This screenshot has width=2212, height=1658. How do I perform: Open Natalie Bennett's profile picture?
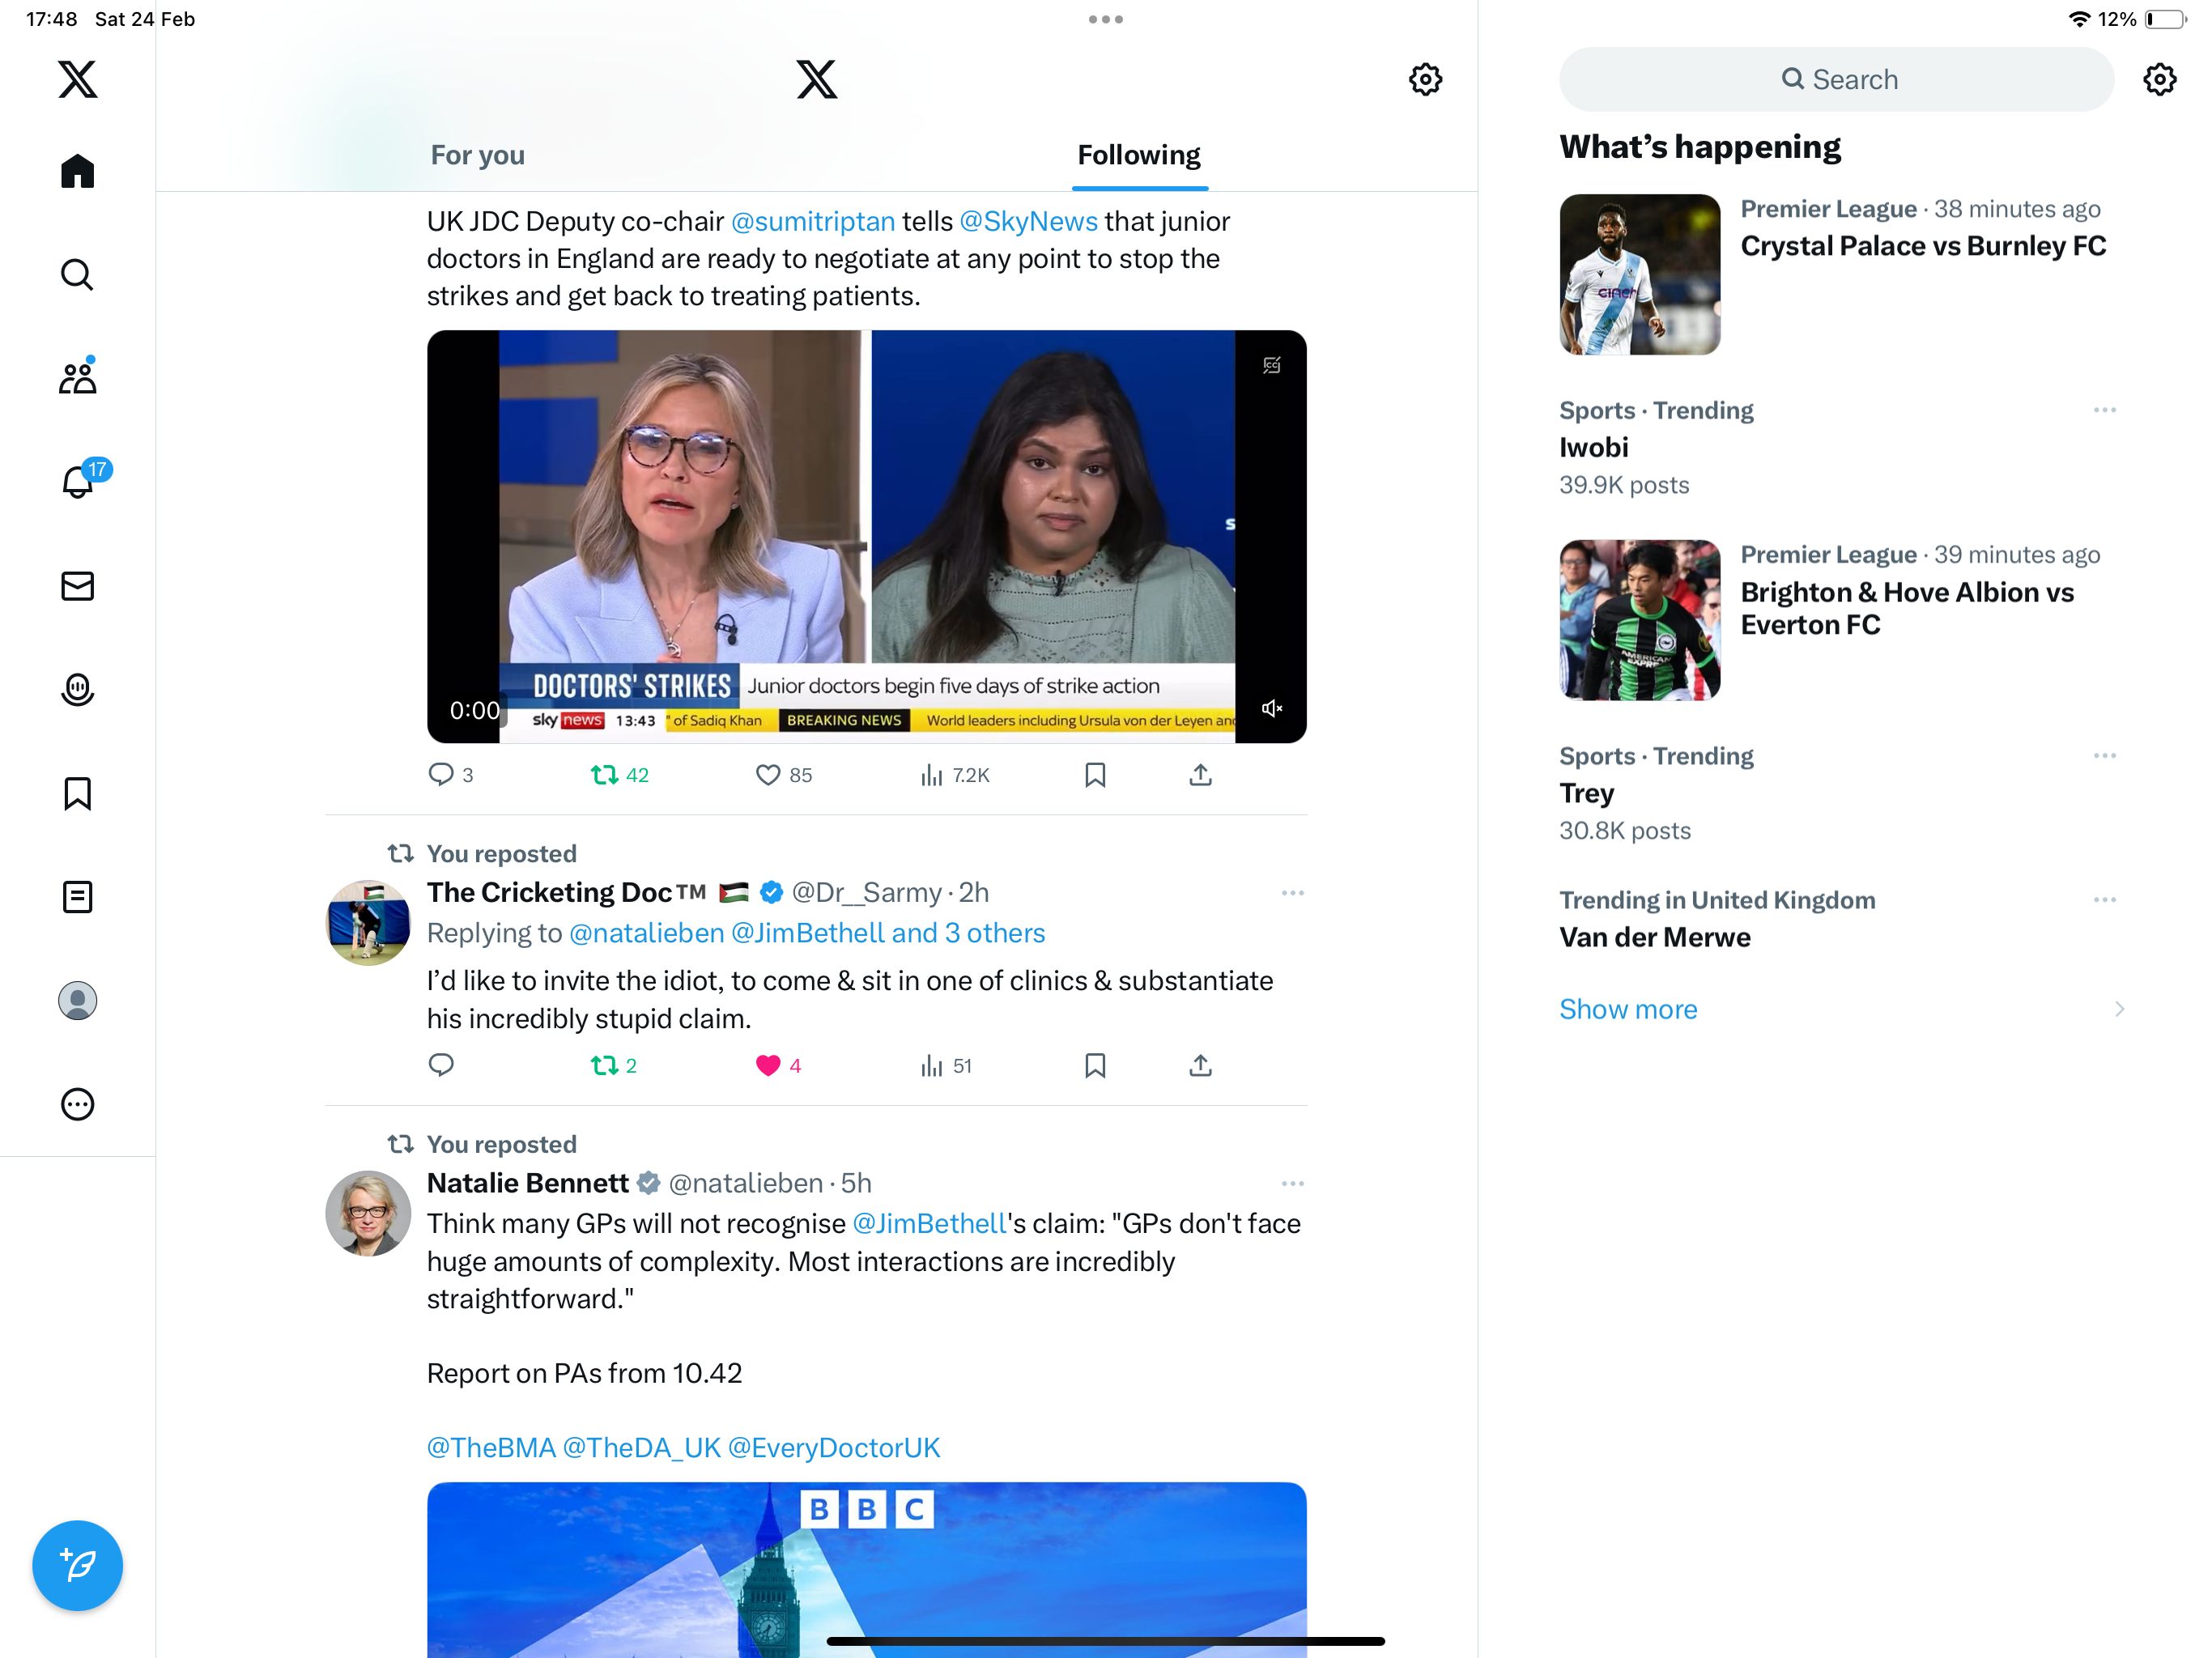(x=368, y=1213)
